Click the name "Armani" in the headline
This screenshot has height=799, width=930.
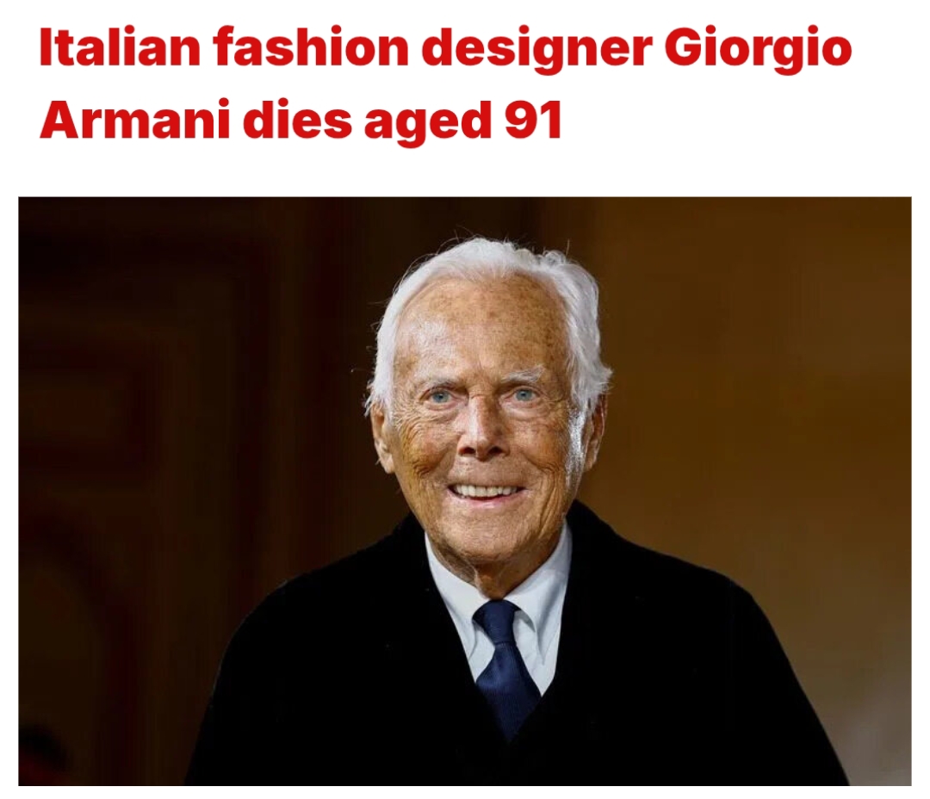click(x=134, y=121)
